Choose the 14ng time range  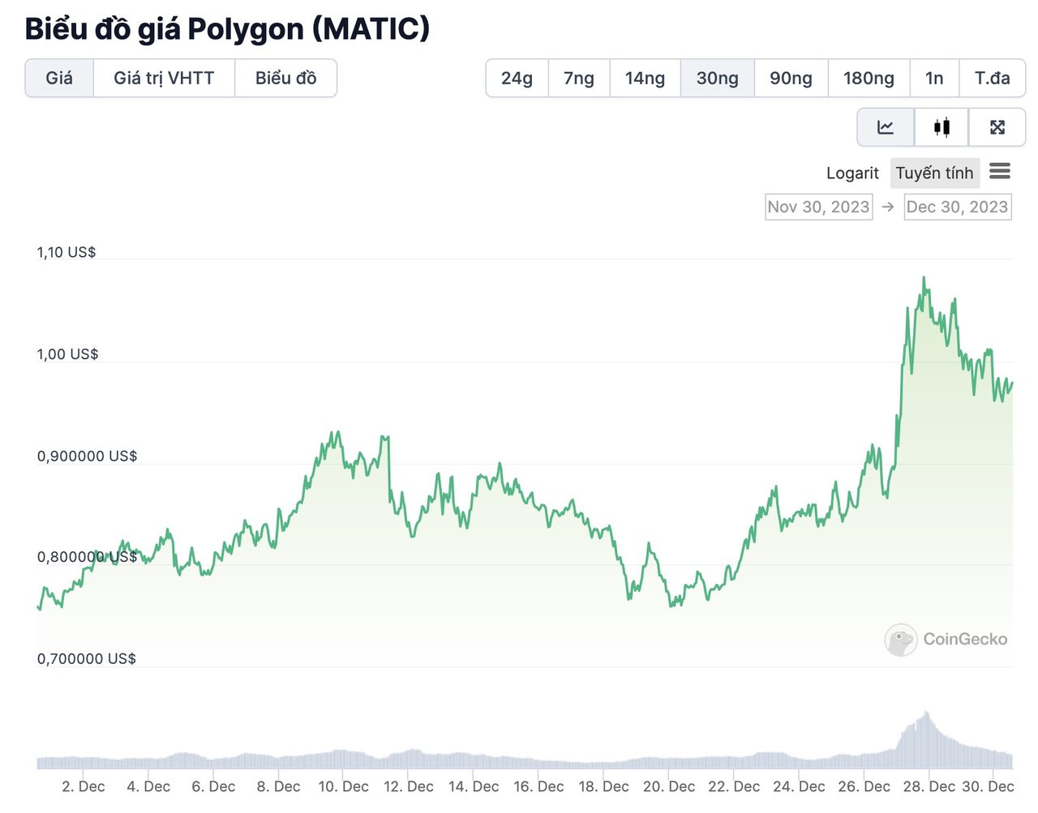coord(645,78)
